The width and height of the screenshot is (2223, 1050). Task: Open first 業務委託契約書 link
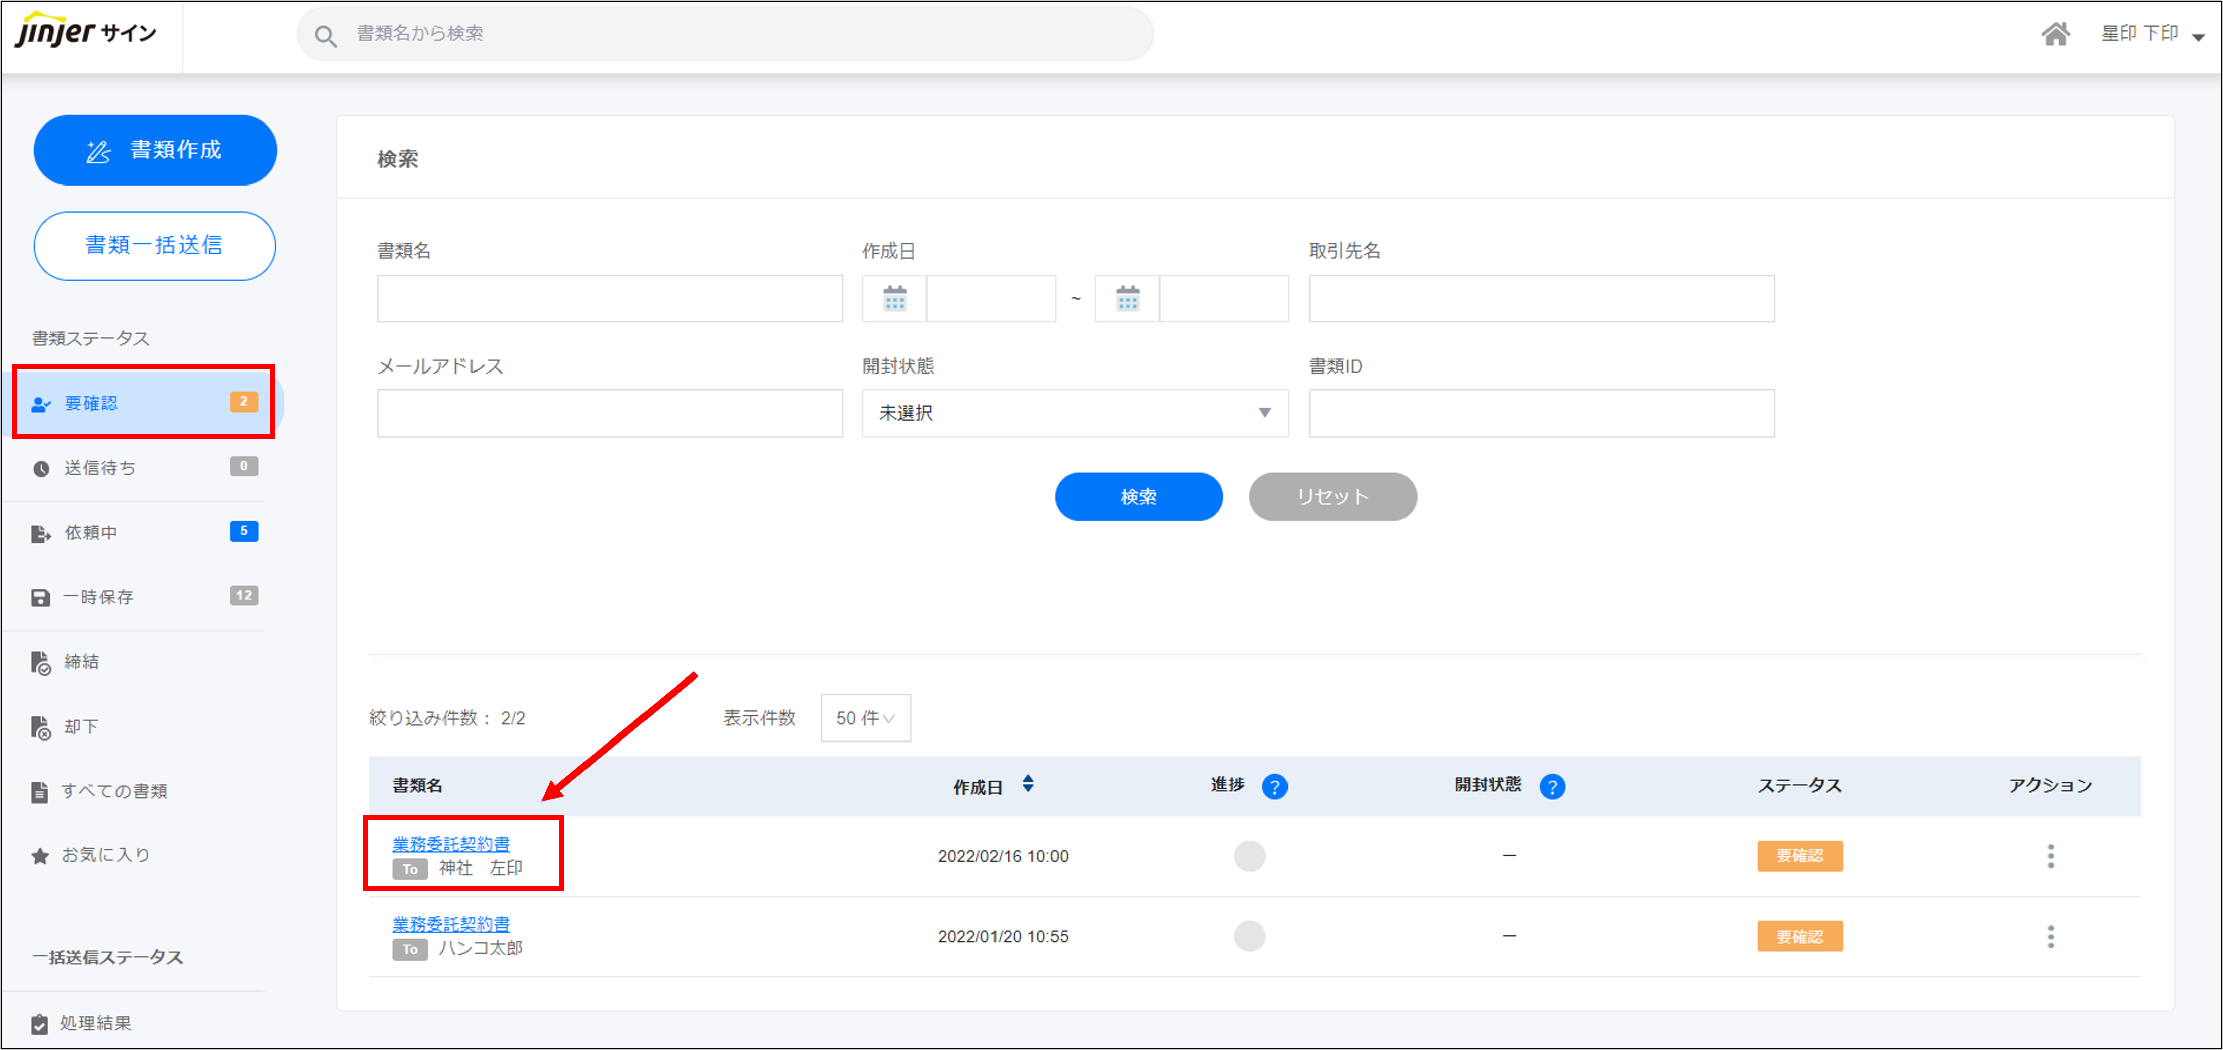pyautogui.click(x=450, y=843)
